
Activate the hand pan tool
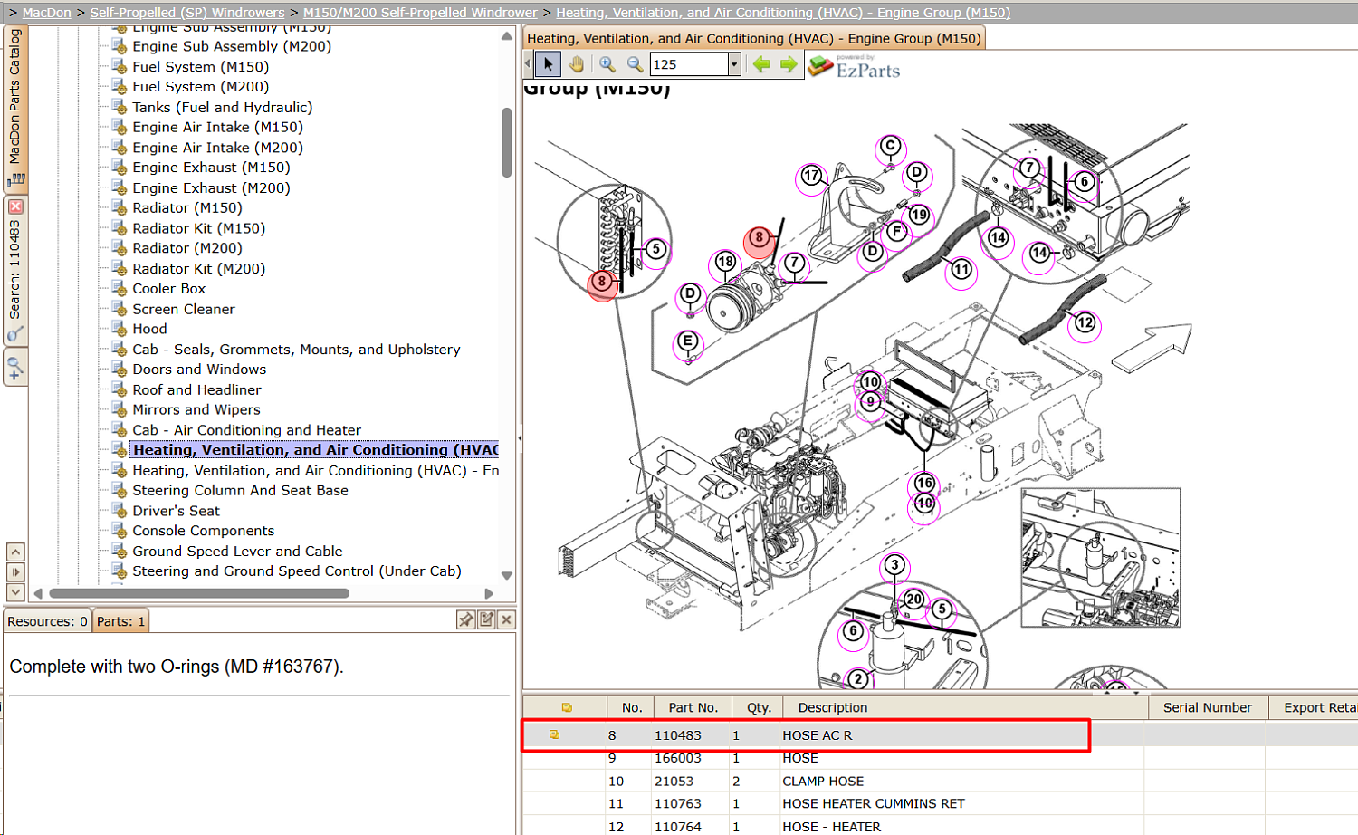[x=577, y=64]
